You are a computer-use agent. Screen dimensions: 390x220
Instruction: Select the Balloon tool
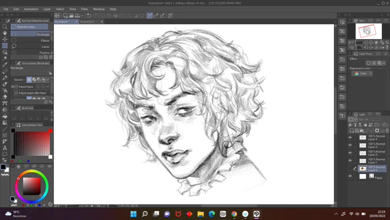(5, 154)
